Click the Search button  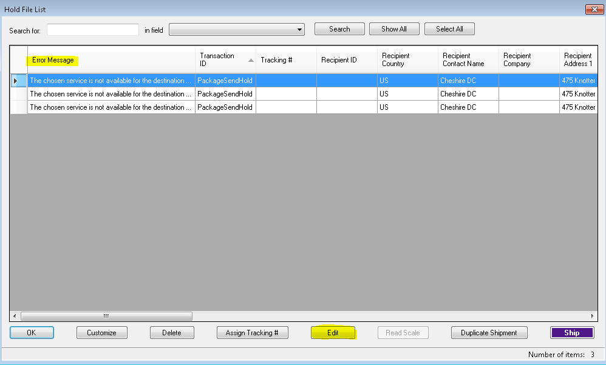tap(339, 29)
